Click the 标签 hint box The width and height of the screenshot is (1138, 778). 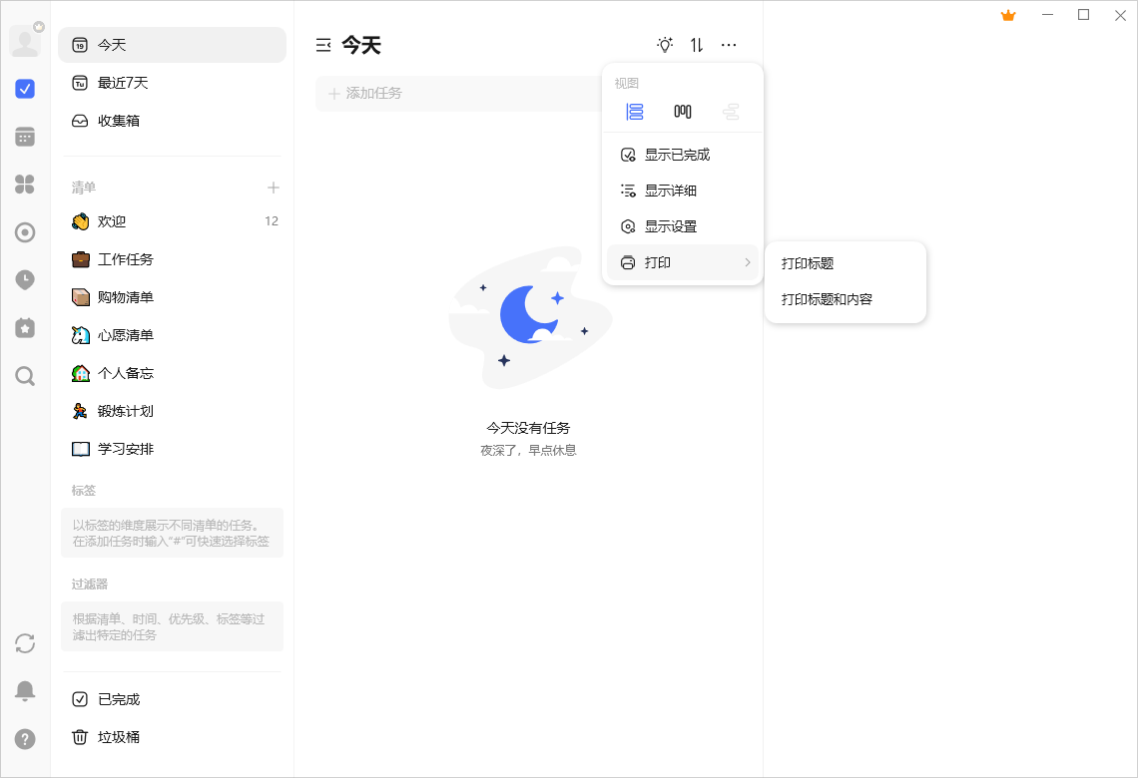[172, 533]
